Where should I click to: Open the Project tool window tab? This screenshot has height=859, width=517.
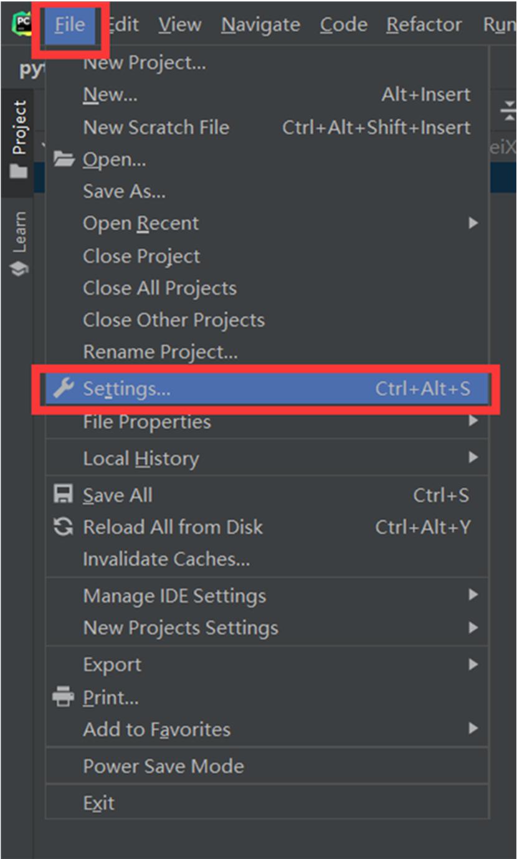coord(19,138)
